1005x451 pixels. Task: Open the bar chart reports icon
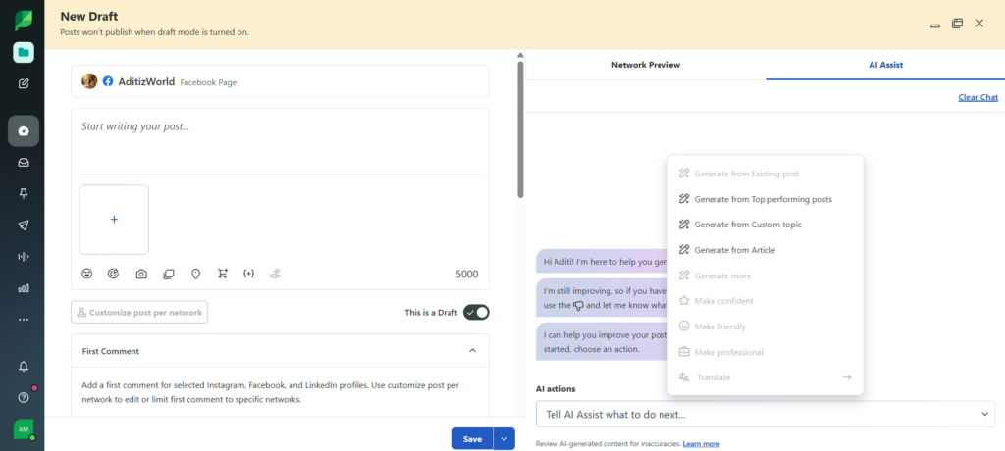[24, 288]
